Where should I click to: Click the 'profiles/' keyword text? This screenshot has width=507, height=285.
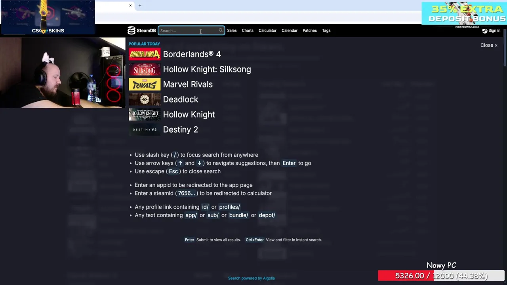coord(229,207)
